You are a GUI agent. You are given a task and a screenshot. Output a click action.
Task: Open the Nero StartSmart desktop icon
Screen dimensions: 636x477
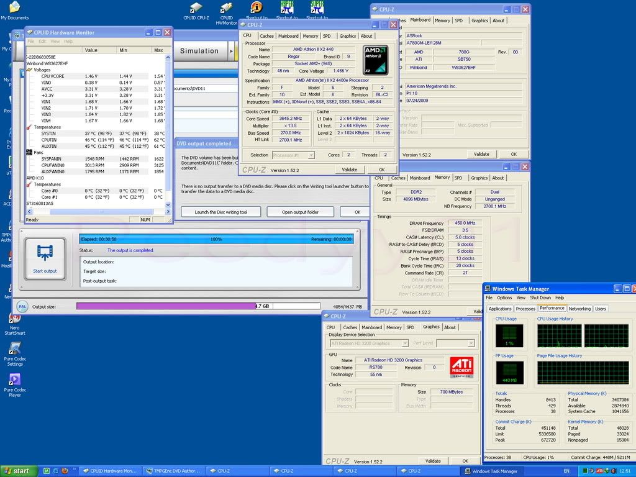[x=15, y=324]
